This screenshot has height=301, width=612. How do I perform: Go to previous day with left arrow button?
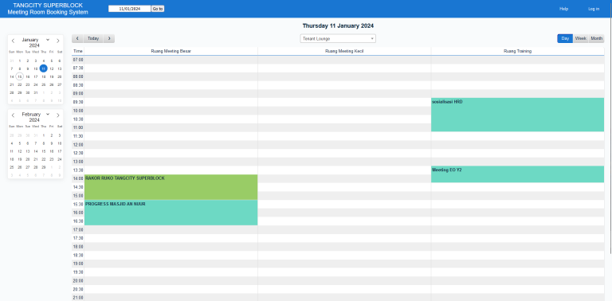click(x=77, y=38)
